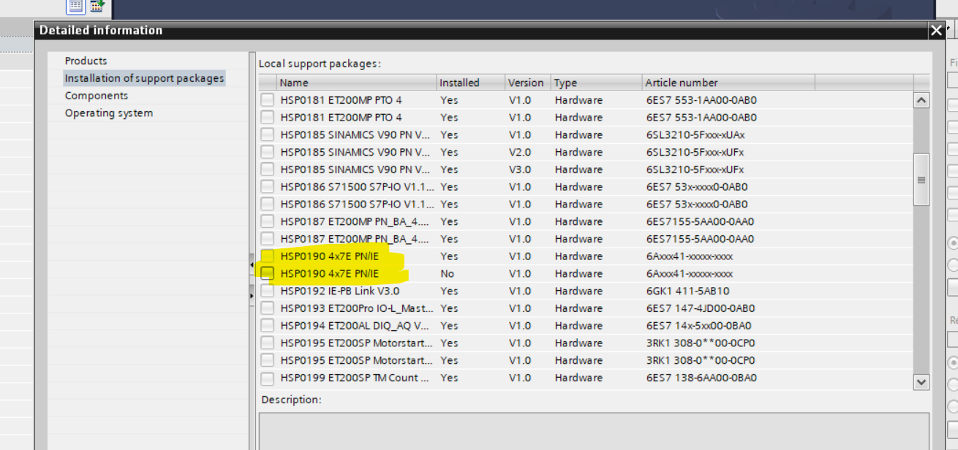Check the HSP0185 SINAMICS V90 version V3.0 checkbox
Image resolution: width=958 pixels, height=450 pixels.
[268, 169]
